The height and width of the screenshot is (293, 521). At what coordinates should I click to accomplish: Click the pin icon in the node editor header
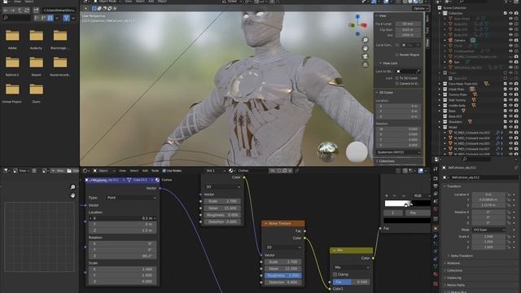[x=296, y=171]
